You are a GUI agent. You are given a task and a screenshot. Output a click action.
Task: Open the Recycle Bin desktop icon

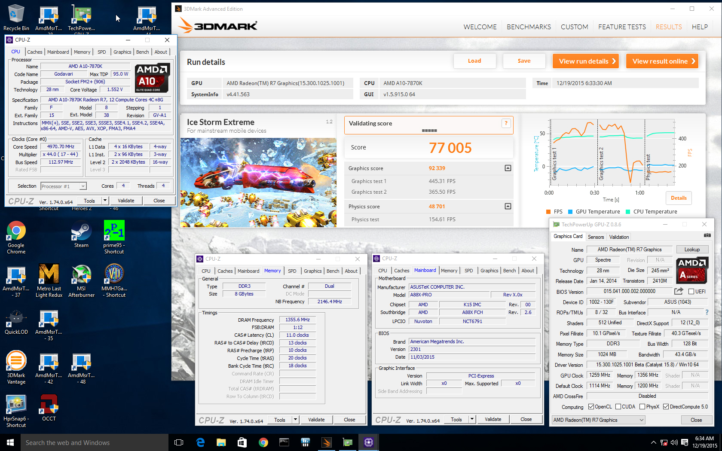[16, 17]
